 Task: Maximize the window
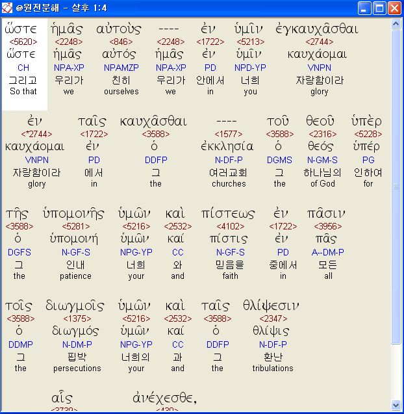pyautogui.click(x=379, y=8)
